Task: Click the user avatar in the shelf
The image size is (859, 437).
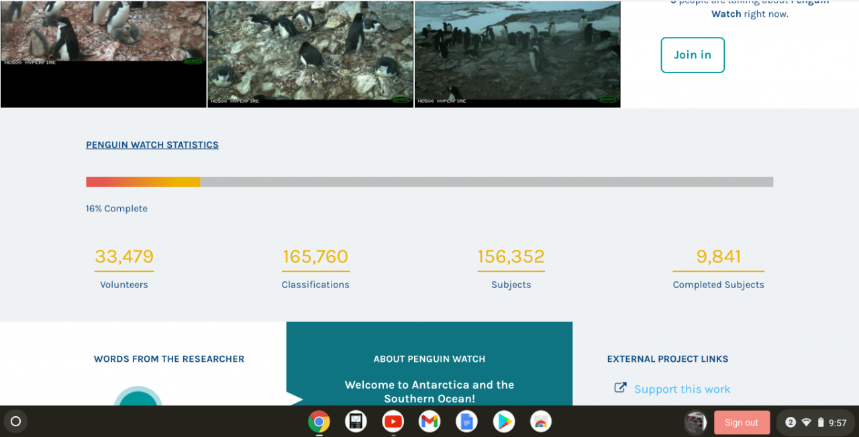Action: (x=695, y=422)
